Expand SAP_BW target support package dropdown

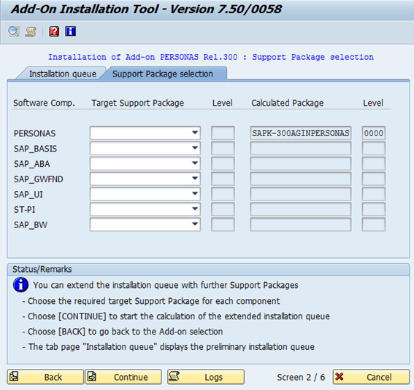145,225
